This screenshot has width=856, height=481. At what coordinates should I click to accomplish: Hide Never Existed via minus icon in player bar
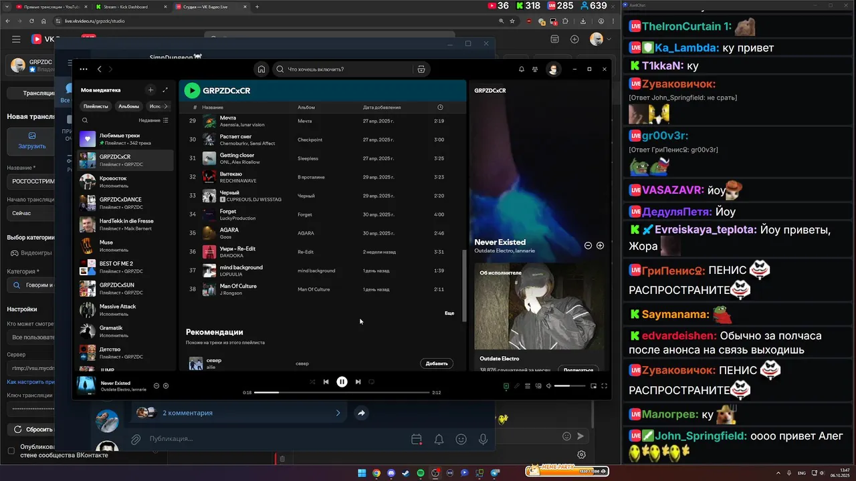pos(156,385)
